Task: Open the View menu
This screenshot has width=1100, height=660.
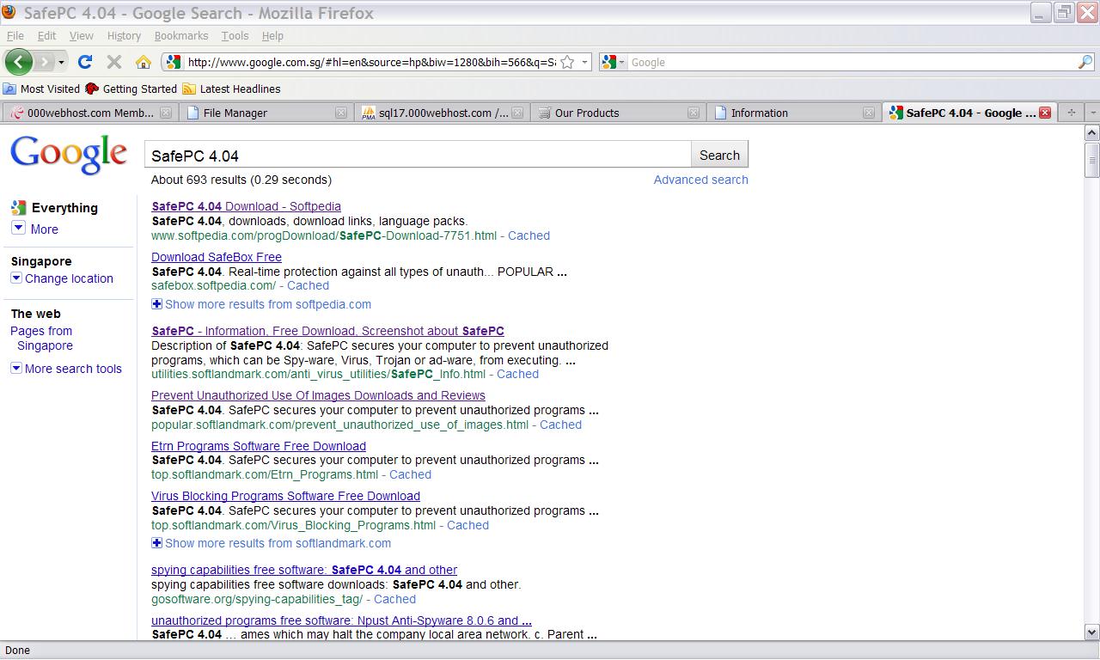Action: click(81, 35)
